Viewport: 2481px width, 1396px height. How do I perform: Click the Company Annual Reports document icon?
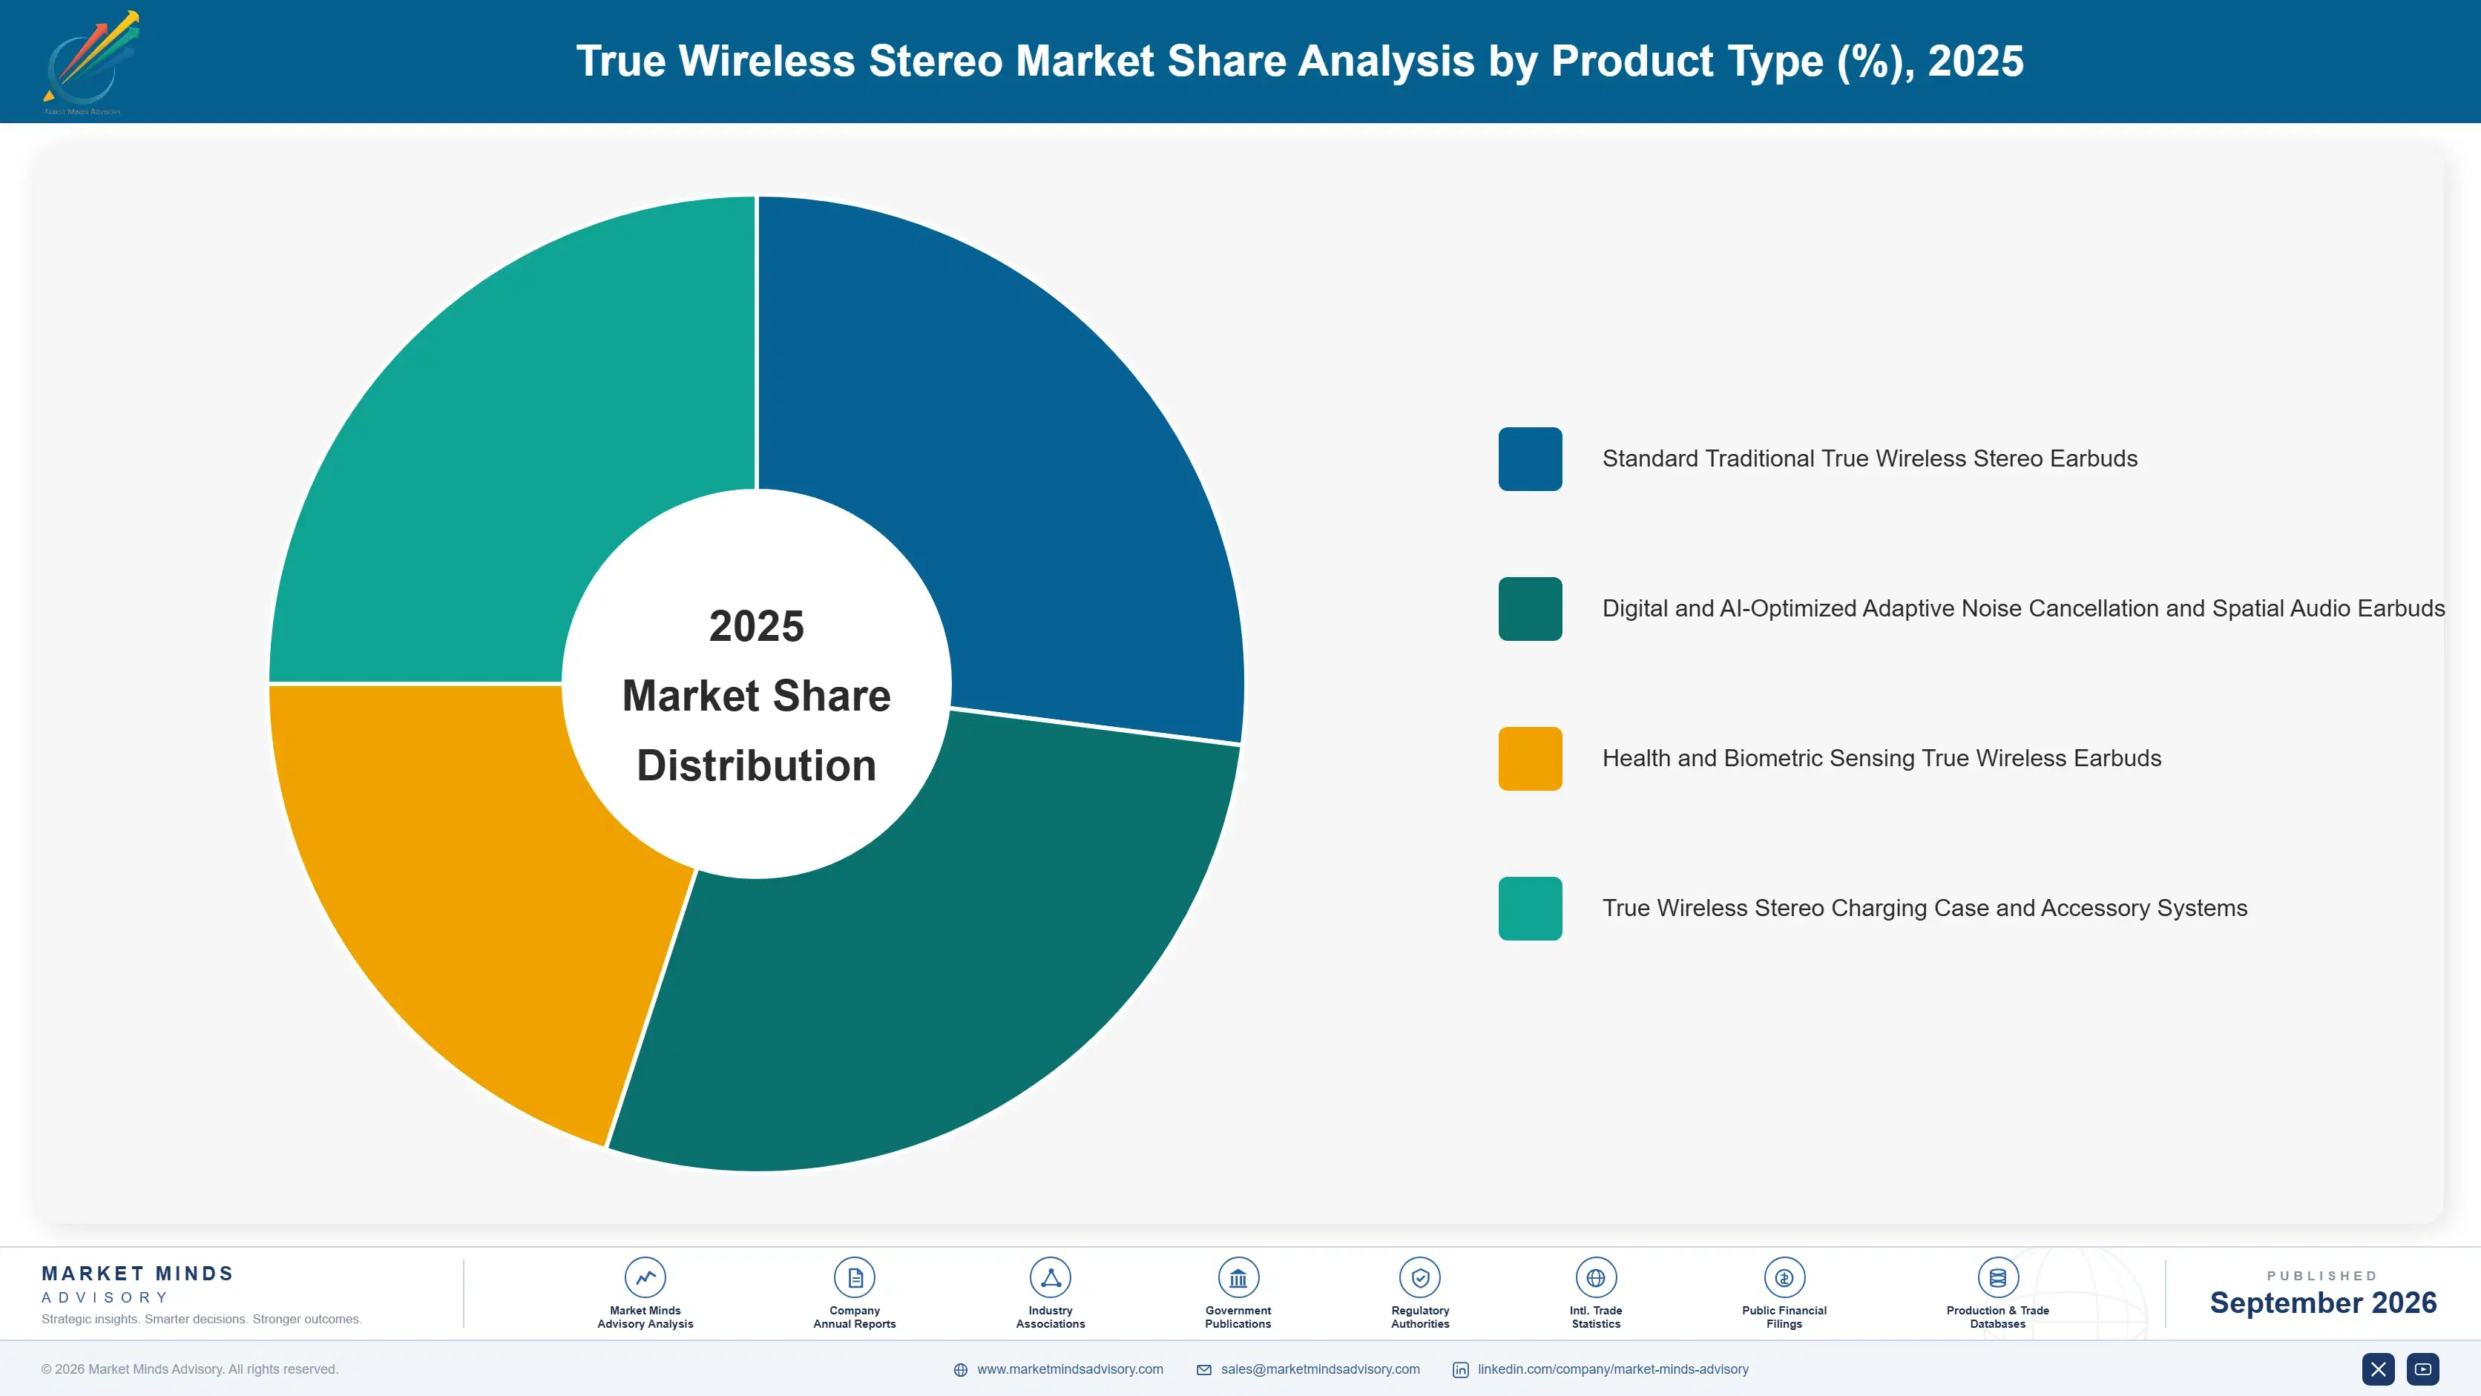pos(854,1277)
